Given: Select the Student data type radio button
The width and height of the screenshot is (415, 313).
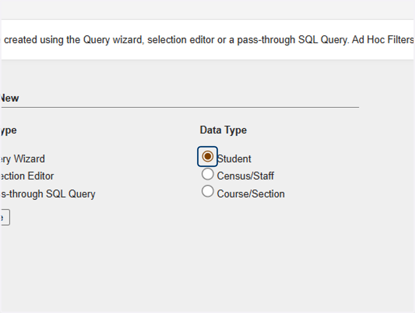Looking at the screenshot, I should [207, 157].
